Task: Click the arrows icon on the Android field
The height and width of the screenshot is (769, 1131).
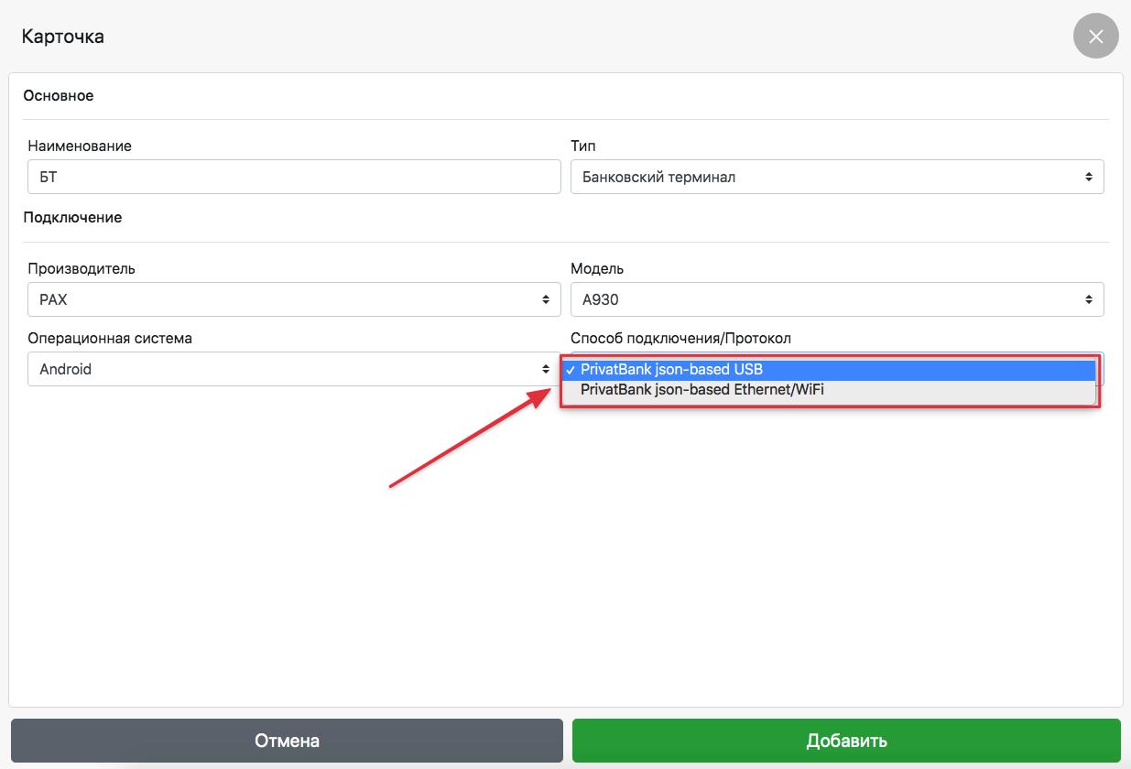Action: point(546,370)
